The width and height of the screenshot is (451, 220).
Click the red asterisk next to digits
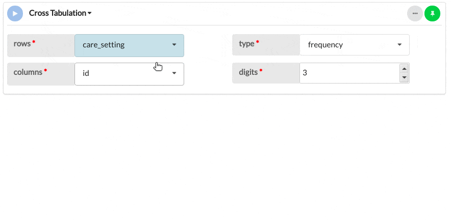point(261,71)
